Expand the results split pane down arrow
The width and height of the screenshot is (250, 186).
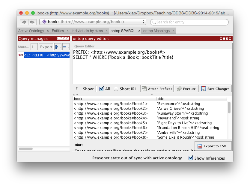pyautogui.click(x=77, y=94)
